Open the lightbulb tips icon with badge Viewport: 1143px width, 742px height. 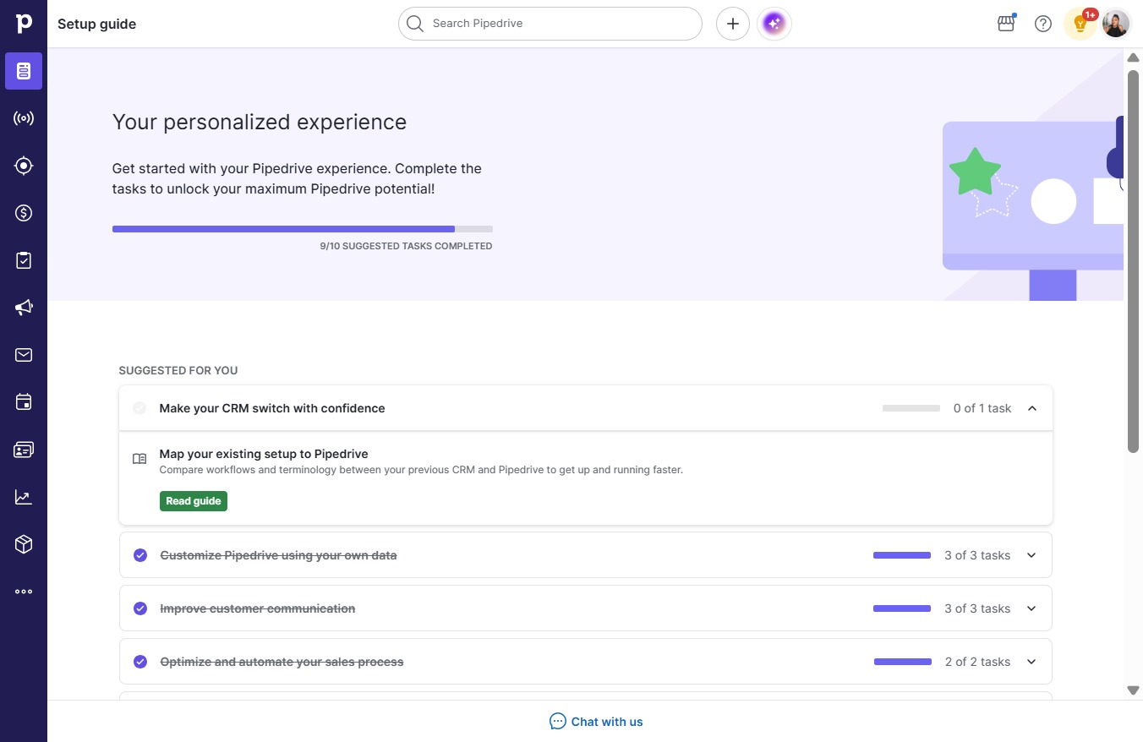point(1080,24)
